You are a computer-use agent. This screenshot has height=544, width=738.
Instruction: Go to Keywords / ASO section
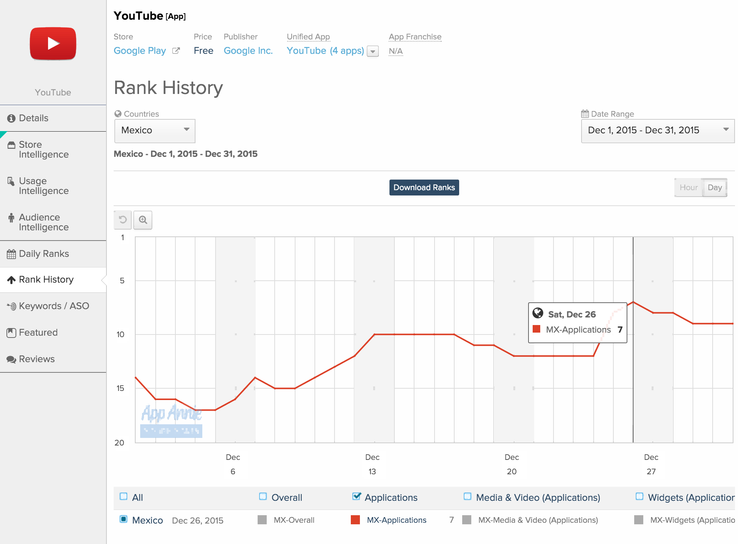click(54, 306)
